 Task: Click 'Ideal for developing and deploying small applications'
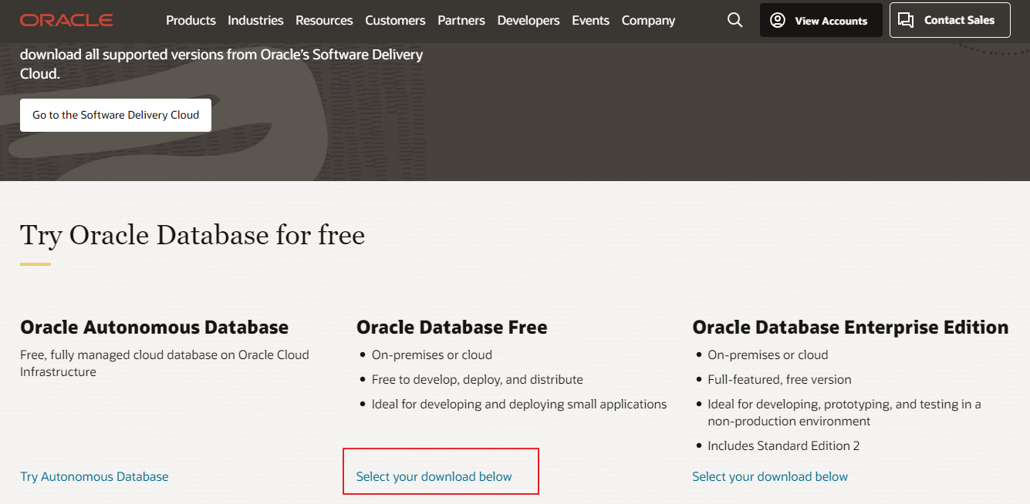(519, 405)
